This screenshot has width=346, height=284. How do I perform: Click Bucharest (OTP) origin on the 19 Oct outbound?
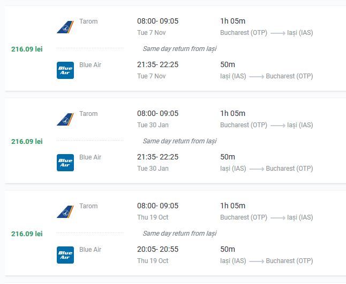click(x=244, y=217)
